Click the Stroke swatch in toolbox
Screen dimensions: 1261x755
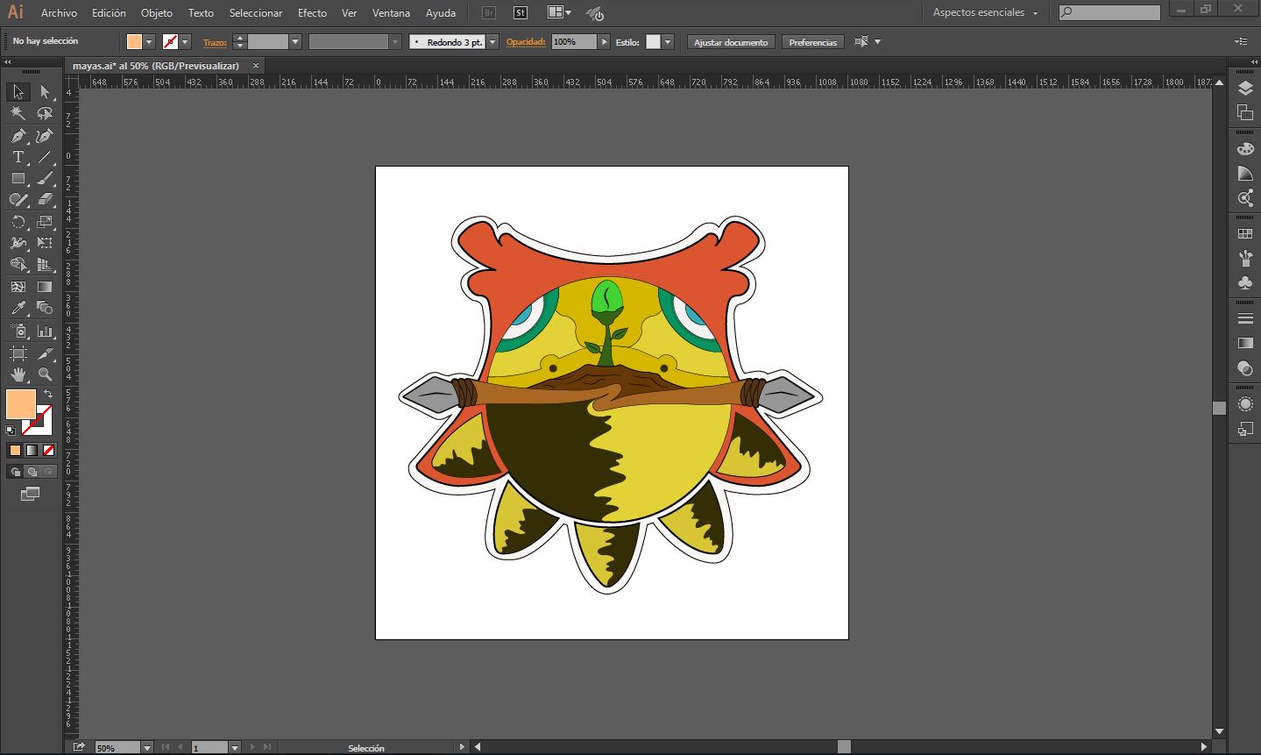(37, 422)
